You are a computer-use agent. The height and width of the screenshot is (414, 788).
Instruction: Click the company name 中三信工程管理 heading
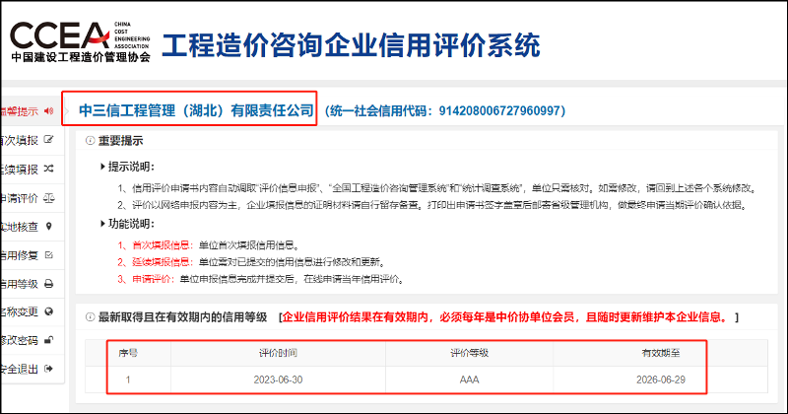tap(195, 109)
